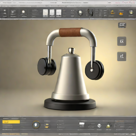The height and width of the screenshot is (136, 136).
Task: Click the round yellow-ringed dial in bottom panel
Action: click(36, 125)
